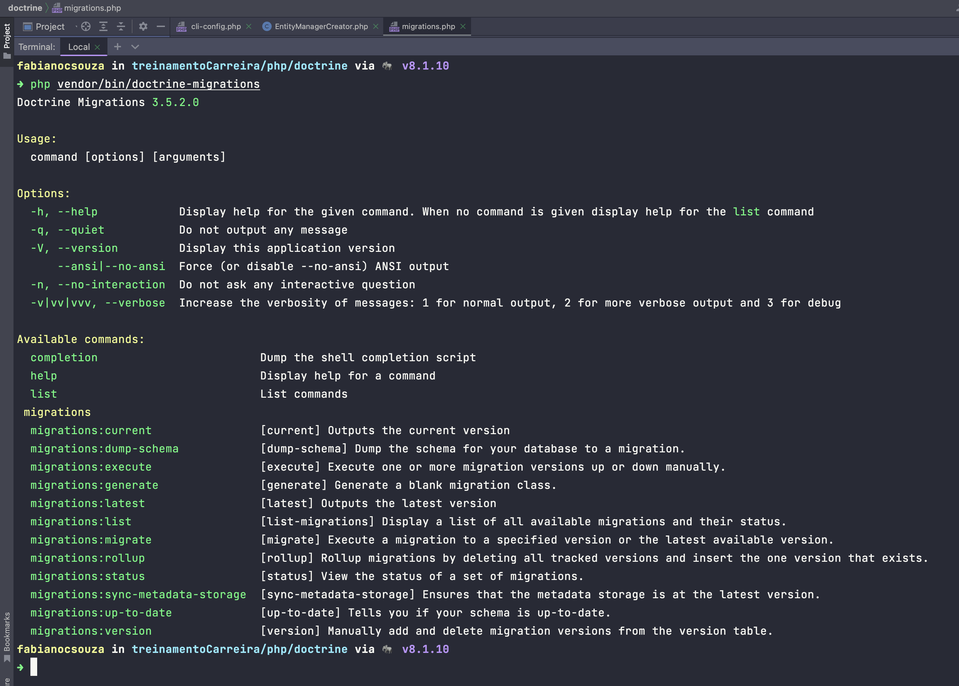Click the migrations:dump-schema command text
The image size is (959, 686).
(104, 449)
